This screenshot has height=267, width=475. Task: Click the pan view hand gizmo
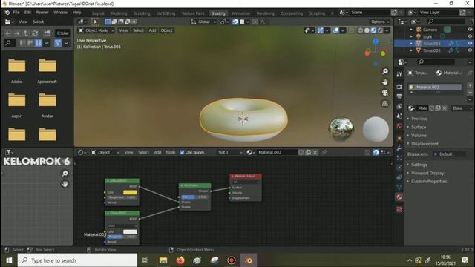click(x=385, y=82)
